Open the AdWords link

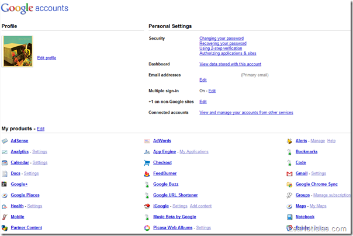[x=162, y=141]
